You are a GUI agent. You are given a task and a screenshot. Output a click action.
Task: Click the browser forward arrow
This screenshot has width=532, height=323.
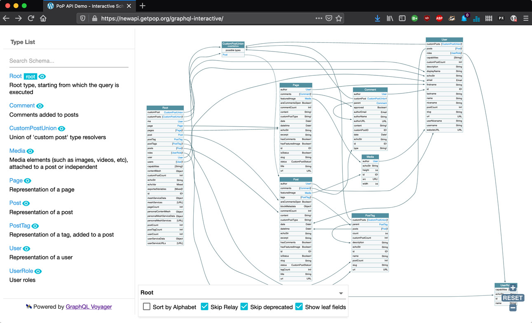point(19,19)
